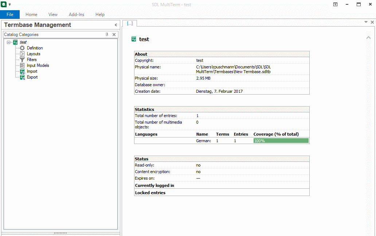Click the Export icon in catalog

(x=22, y=77)
